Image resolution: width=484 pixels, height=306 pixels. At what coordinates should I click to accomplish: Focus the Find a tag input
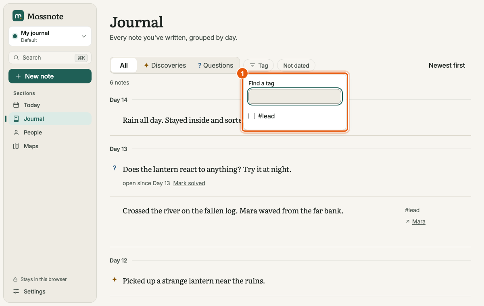pyautogui.click(x=295, y=97)
